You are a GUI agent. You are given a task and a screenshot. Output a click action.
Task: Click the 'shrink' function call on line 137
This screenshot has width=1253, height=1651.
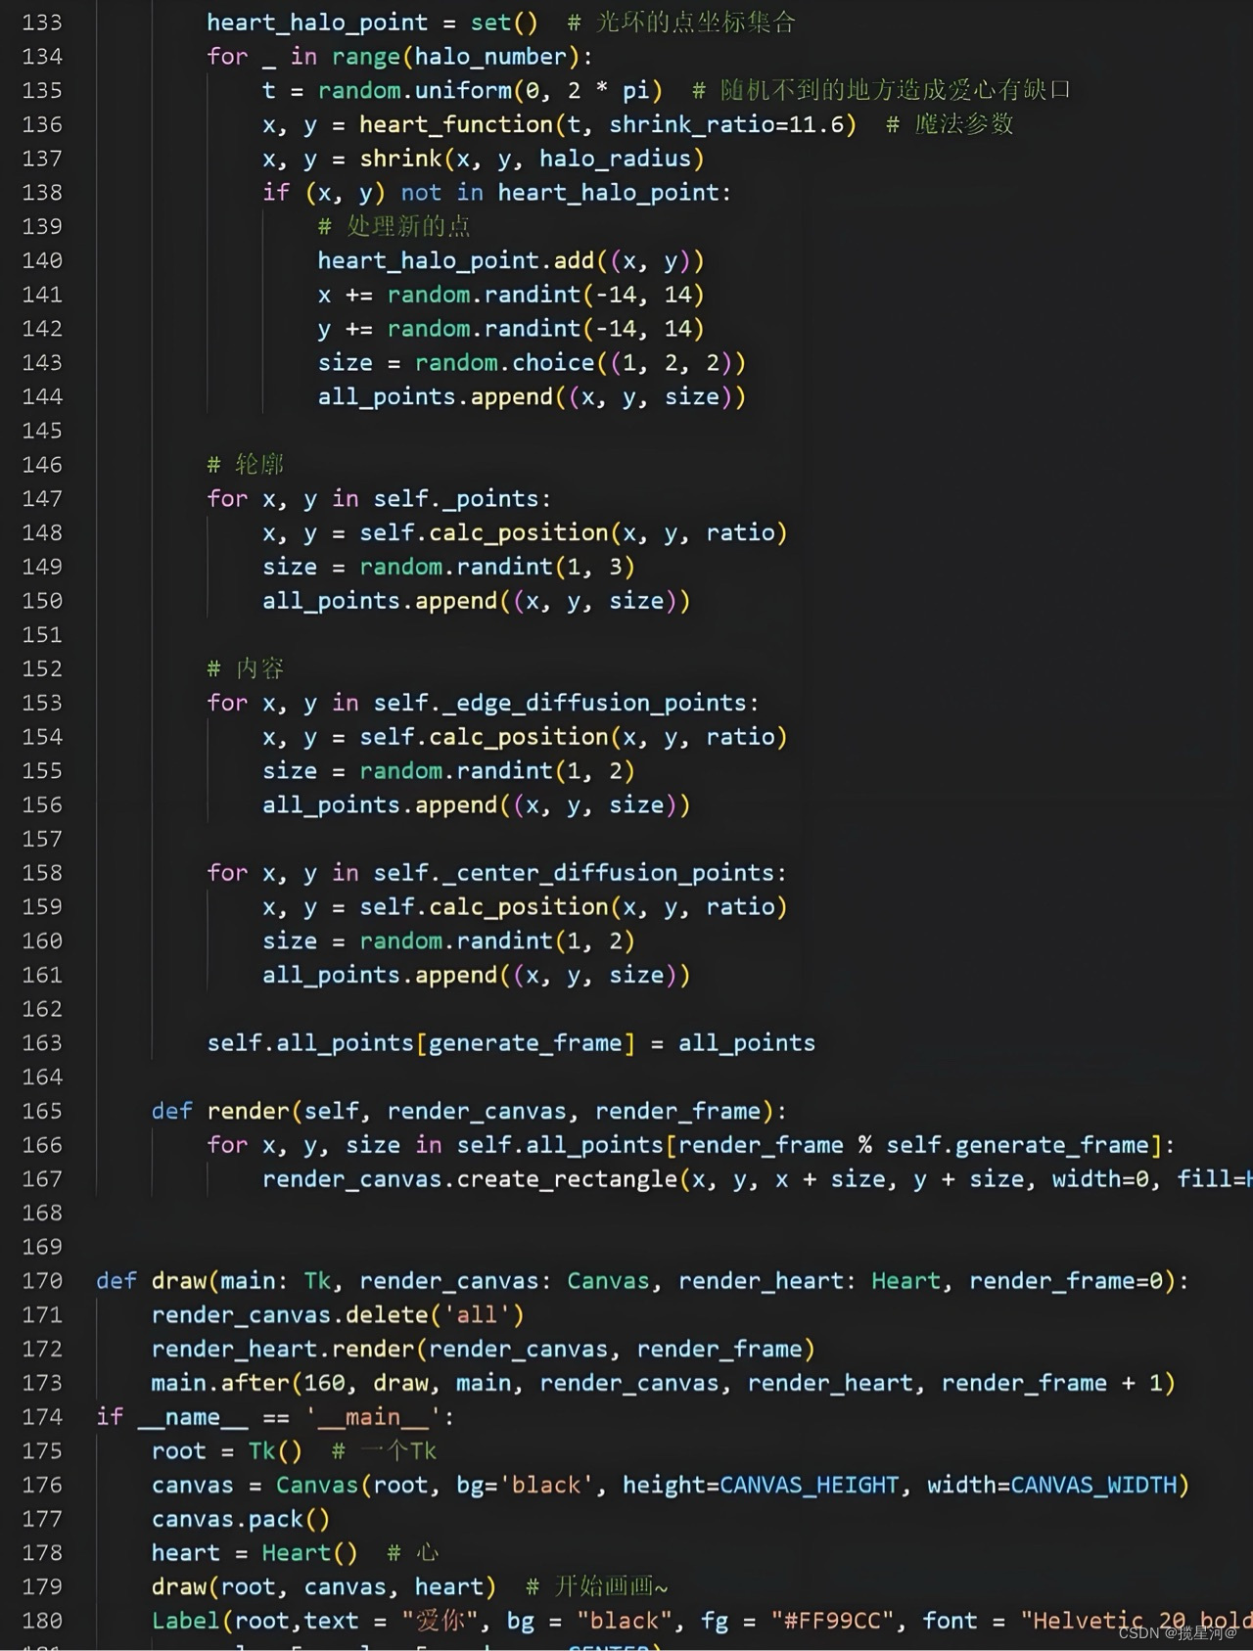point(400,158)
